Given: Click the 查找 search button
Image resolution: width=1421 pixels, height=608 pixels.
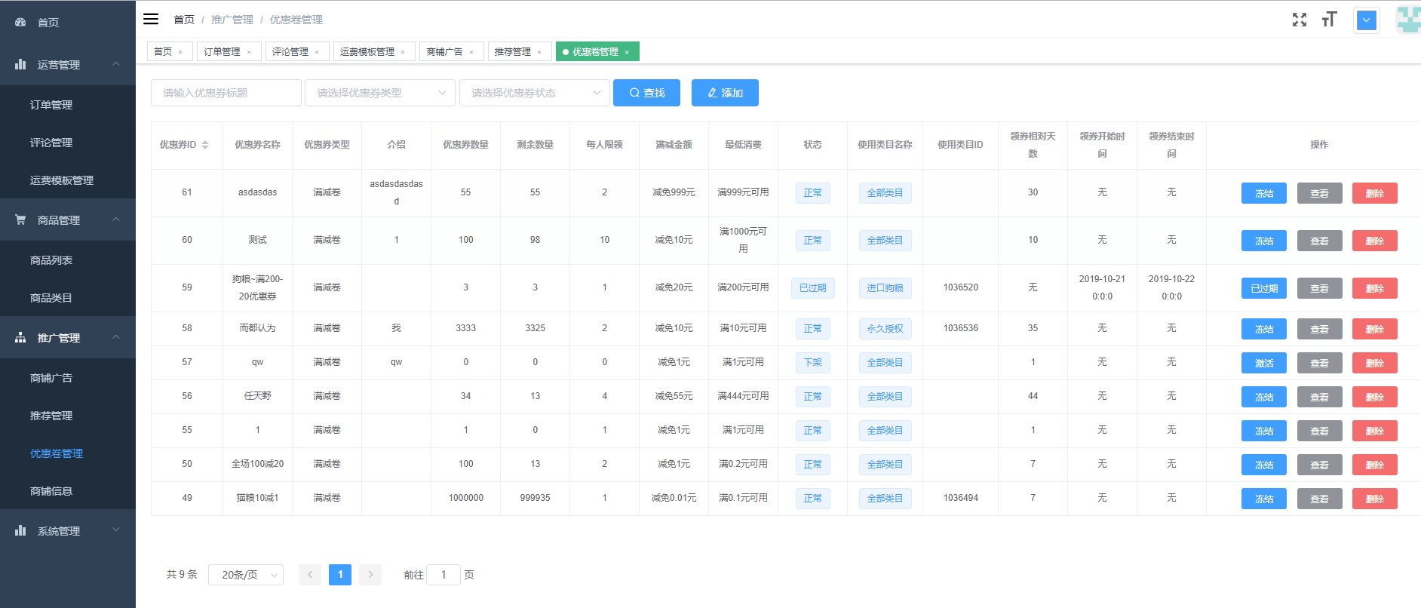Looking at the screenshot, I should tap(646, 93).
